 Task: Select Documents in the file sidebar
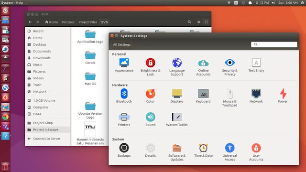pos(48,51)
